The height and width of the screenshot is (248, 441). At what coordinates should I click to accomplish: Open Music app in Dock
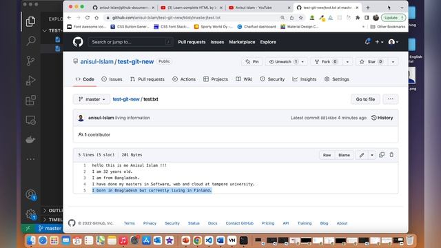[x=123, y=240]
